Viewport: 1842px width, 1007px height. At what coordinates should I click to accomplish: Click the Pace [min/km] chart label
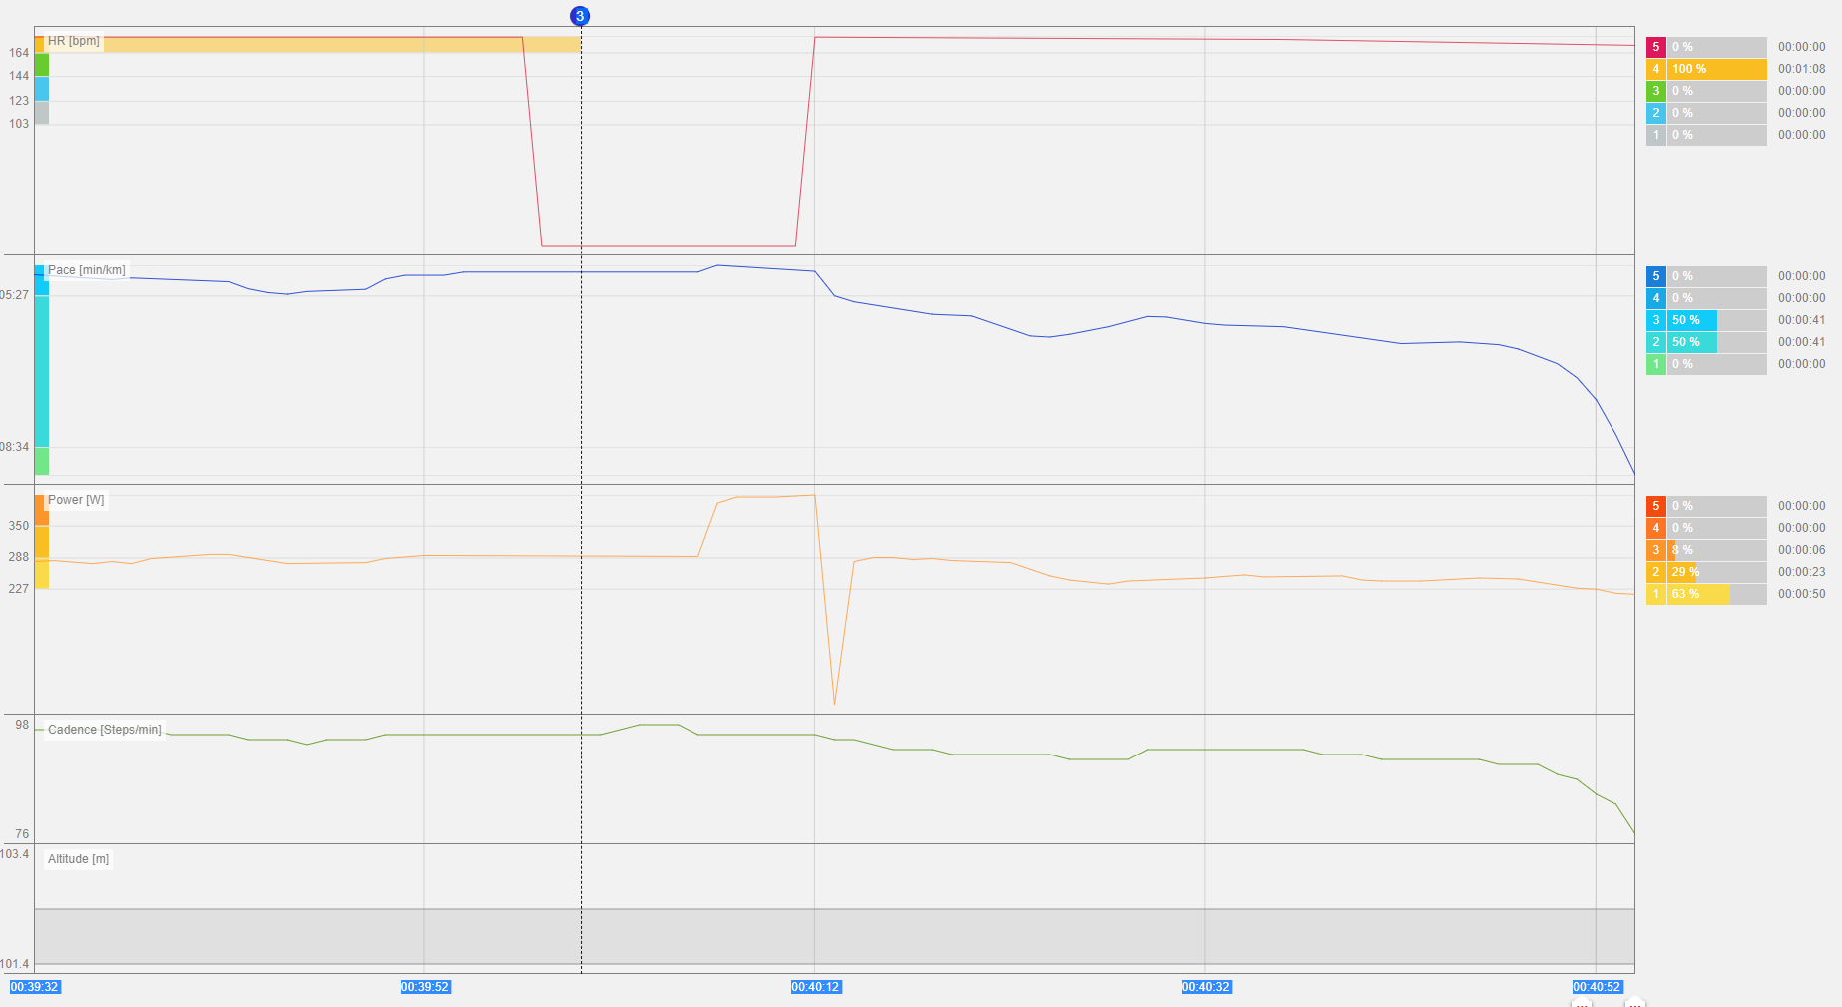pos(87,270)
